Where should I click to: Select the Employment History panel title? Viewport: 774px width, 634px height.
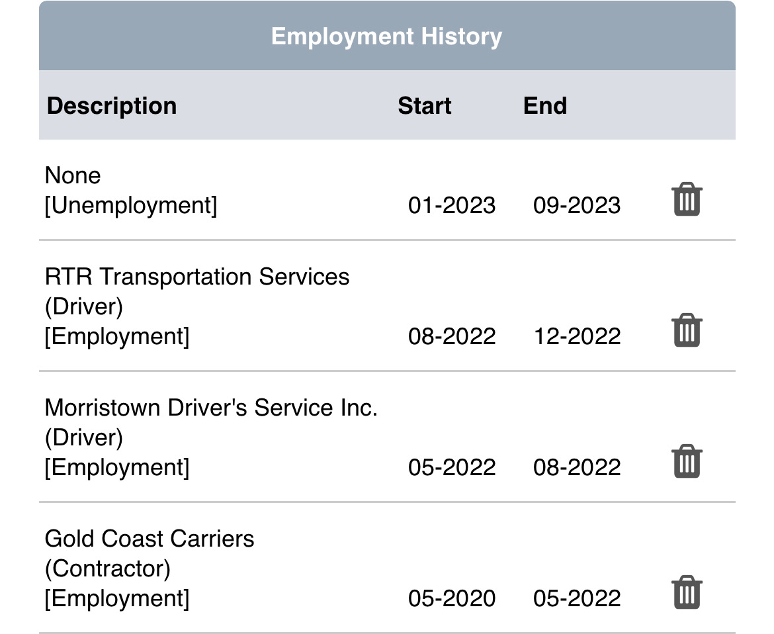[386, 36]
